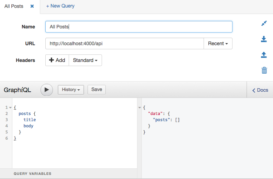Click the upload query icon

pyautogui.click(x=264, y=55)
